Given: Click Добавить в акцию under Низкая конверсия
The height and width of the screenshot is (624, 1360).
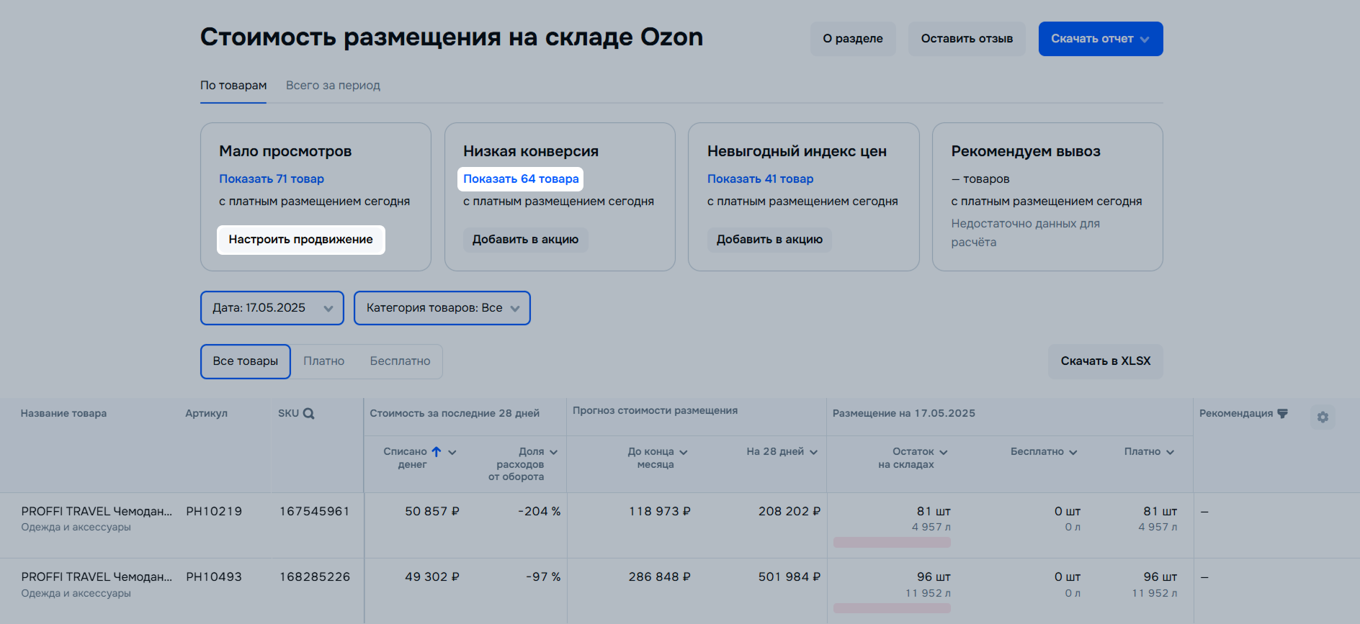Looking at the screenshot, I should pyautogui.click(x=525, y=240).
